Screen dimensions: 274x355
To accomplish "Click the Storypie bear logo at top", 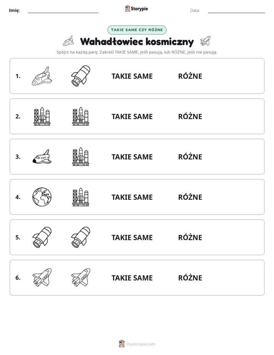I will pyautogui.click(x=127, y=8).
